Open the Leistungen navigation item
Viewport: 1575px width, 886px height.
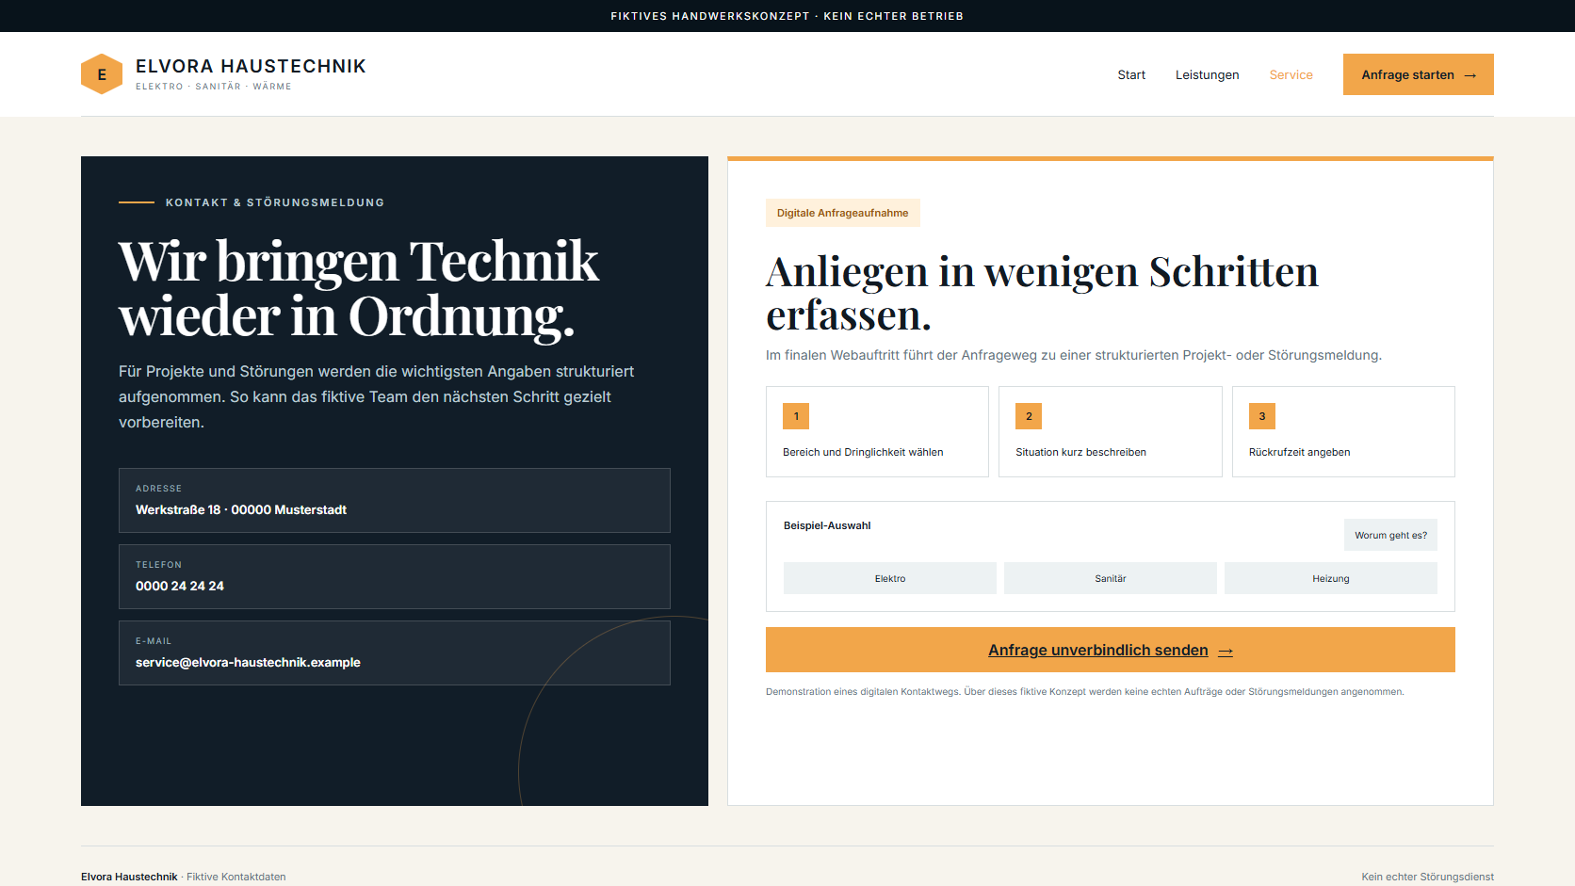point(1207,74)
